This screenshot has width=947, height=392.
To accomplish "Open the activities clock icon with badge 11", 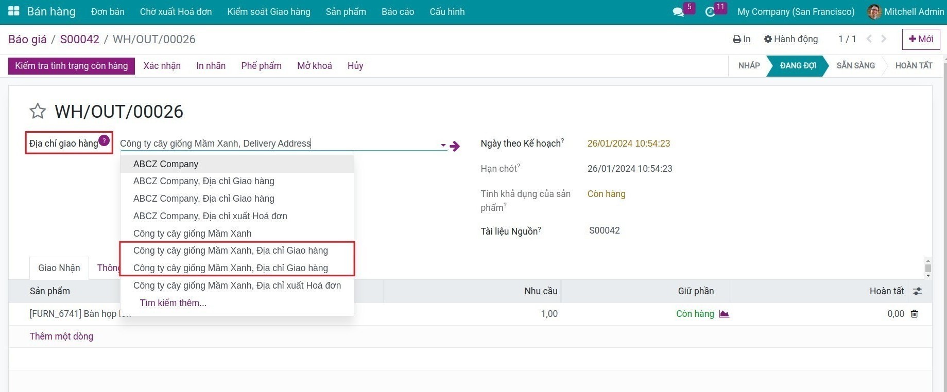I will pyautogui.click(x=710, y=12).
